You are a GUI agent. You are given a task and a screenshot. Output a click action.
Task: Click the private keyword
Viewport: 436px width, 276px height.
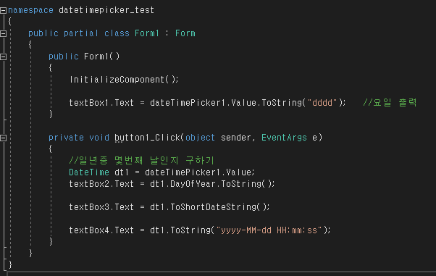(66, 138)
